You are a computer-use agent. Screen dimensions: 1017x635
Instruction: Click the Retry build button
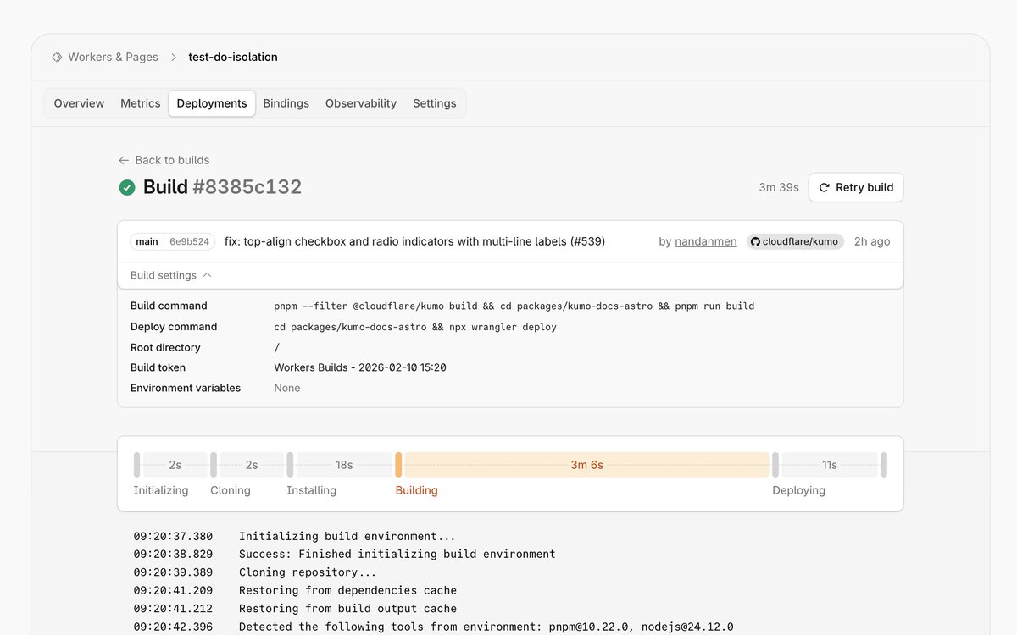pos(856,187)
